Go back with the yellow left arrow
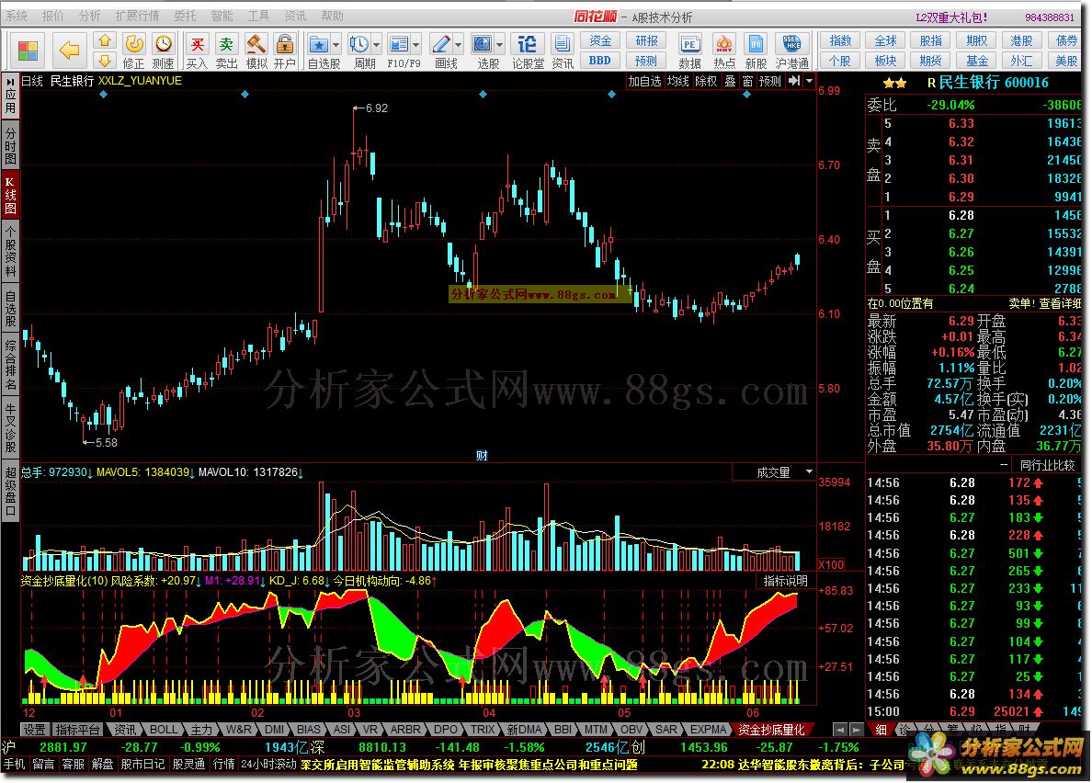1092x783 pixels. coord(70,51)
